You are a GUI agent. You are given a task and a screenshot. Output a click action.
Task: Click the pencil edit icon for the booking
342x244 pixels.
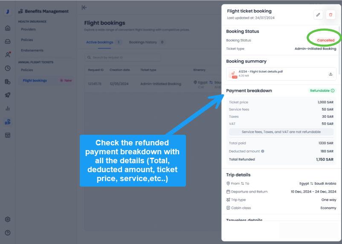(x=318, y=15)
